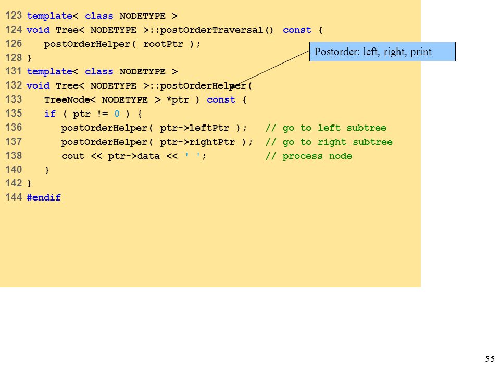Click "const" keyword on line 133
The height and width of the screenshot is (375, 500).
(x=221, y=100)
